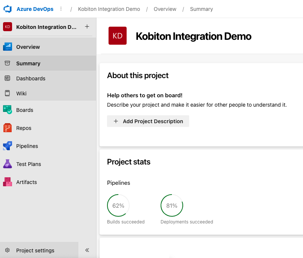Open the vertical ellipsis menu near Azure DevOps

[x=61, y=9]
